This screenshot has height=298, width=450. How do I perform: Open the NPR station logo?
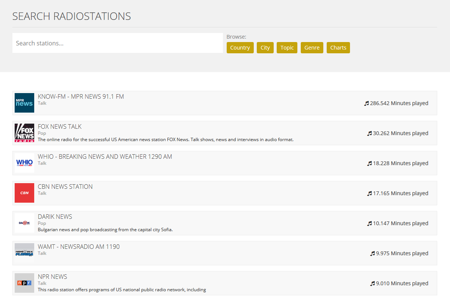[x=24, y=283]
